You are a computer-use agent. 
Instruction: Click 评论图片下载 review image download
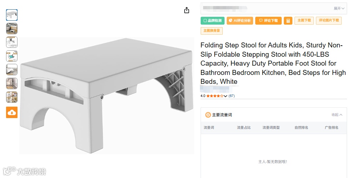click(328, 20)
